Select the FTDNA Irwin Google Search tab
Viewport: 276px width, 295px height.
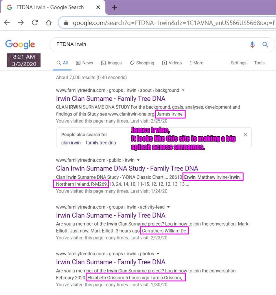[x=53, y=7]
